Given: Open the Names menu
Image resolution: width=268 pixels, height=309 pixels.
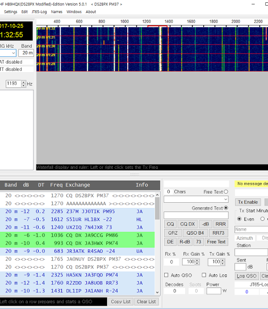Looking at the screenshot, I should tap(57, 12).
